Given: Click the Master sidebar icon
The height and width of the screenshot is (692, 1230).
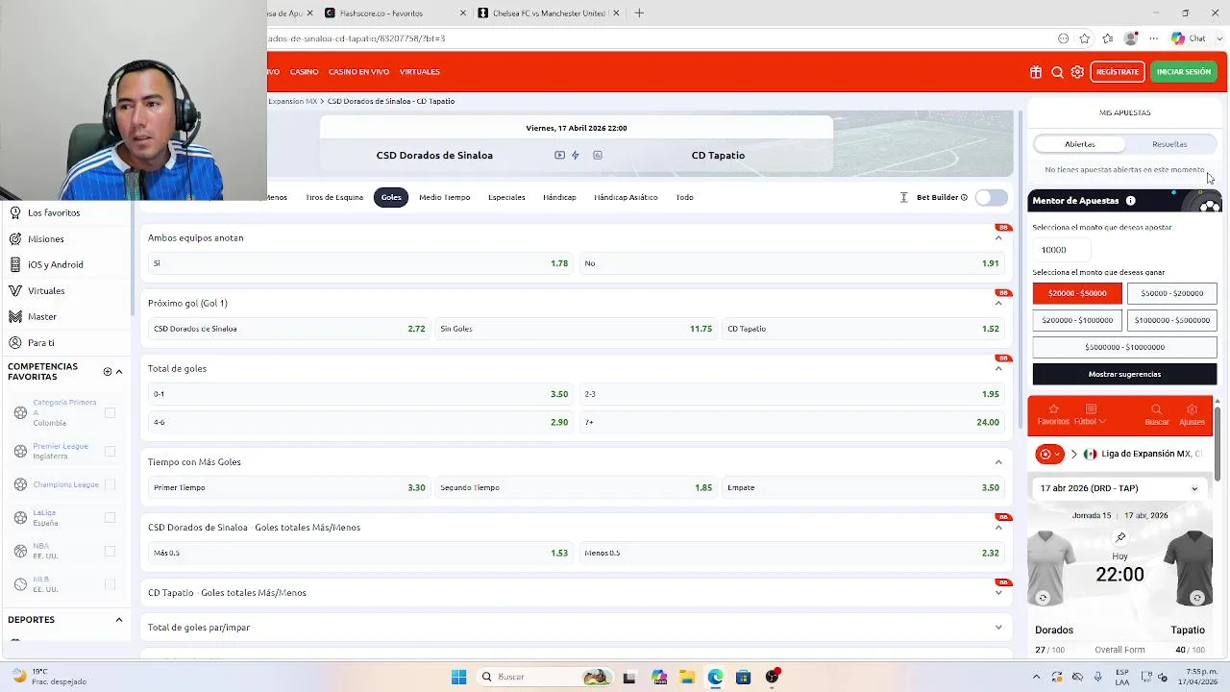Looking at the screenshot, I should pyautogui.click(x=15, y=316).
